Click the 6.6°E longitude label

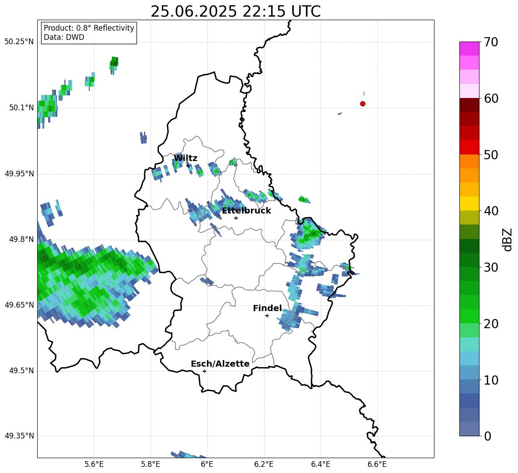(x=377, y=464)
